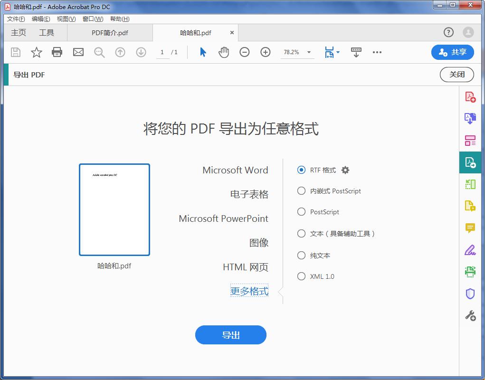Select the 纯文本 radio option

(301, 255)
